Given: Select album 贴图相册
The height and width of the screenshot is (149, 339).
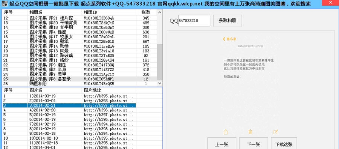Looking at the screenshot, I should [x=38, y=84].
